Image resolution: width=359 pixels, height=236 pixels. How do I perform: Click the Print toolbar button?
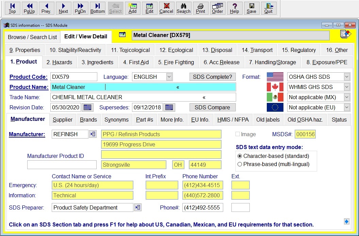pos(200,8)
